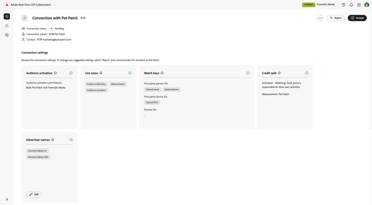
Task: Click Audience activation card check mark
Action: pyautogui.click(x=71, y=73)
